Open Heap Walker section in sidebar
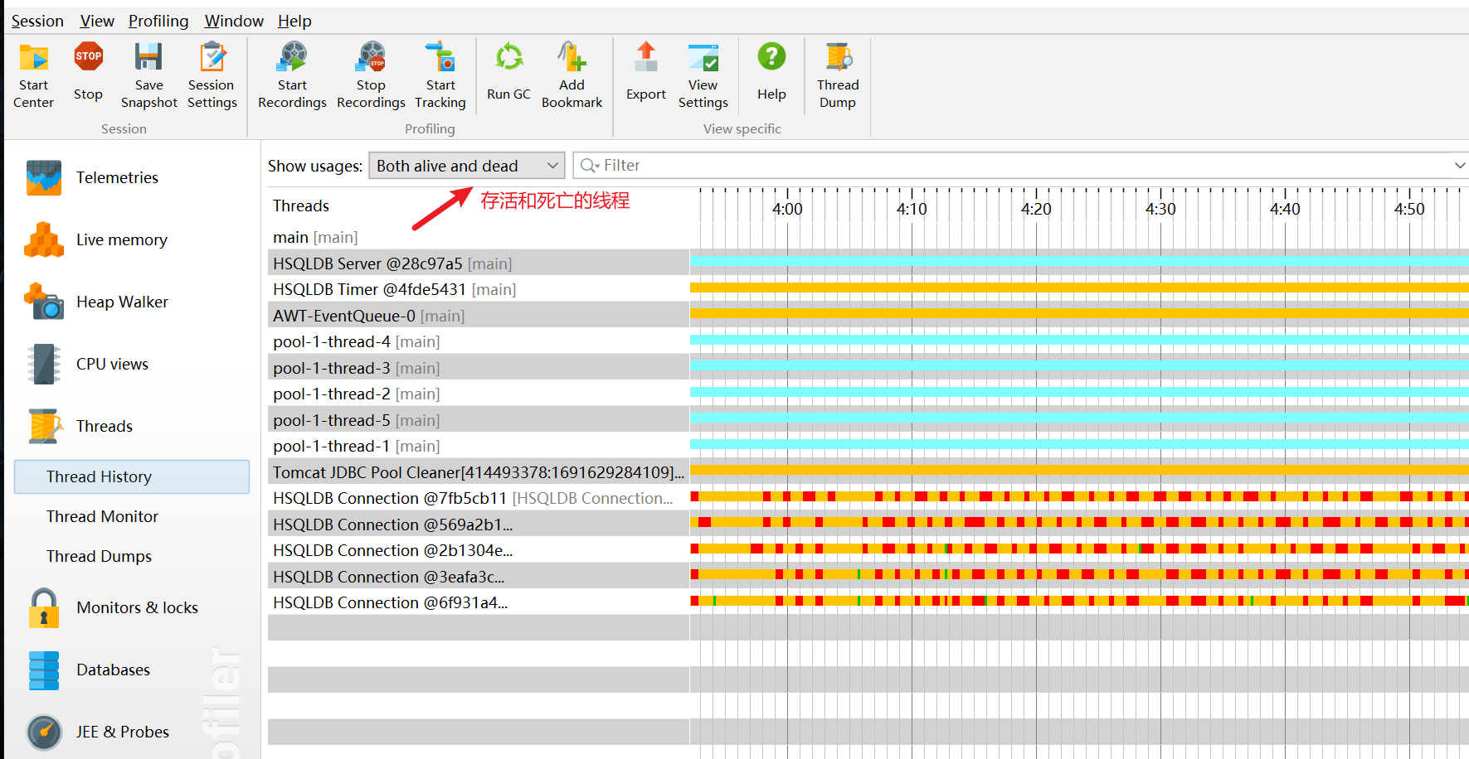The image size is (1469, 759). (x=122, y=302)
